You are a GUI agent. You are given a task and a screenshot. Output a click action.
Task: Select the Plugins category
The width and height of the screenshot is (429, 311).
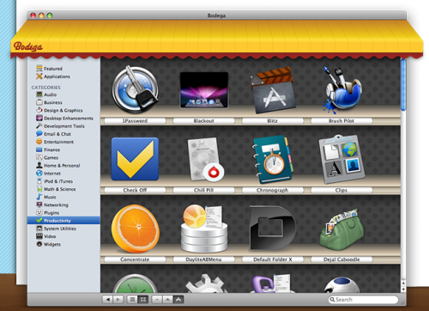pos(48,212)
